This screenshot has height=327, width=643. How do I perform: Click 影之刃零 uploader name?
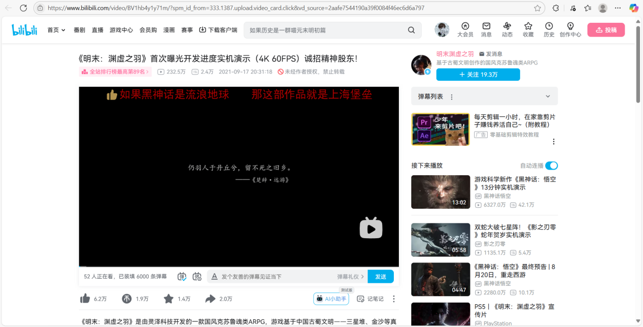[x=494, y=244]
